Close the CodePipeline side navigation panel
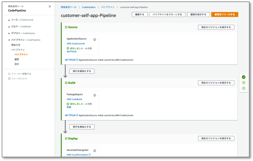Viewport: 253px width, 161px height. click(x=50, y=7)
